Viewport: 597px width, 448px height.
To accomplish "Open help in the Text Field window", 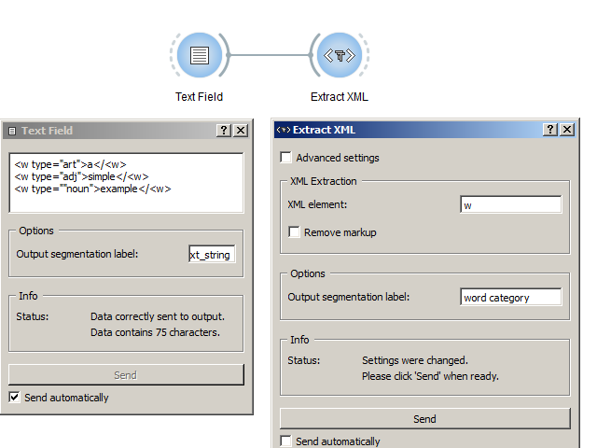I will (x=224, y=131).
